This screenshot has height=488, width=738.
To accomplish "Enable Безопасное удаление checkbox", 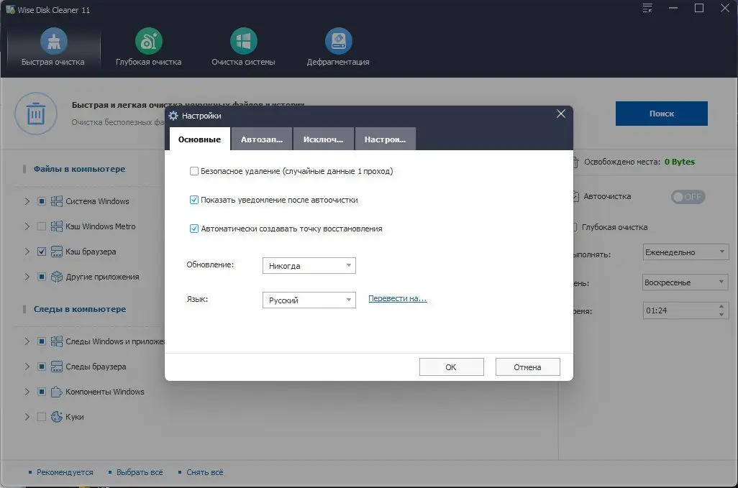I will (193, 170).
